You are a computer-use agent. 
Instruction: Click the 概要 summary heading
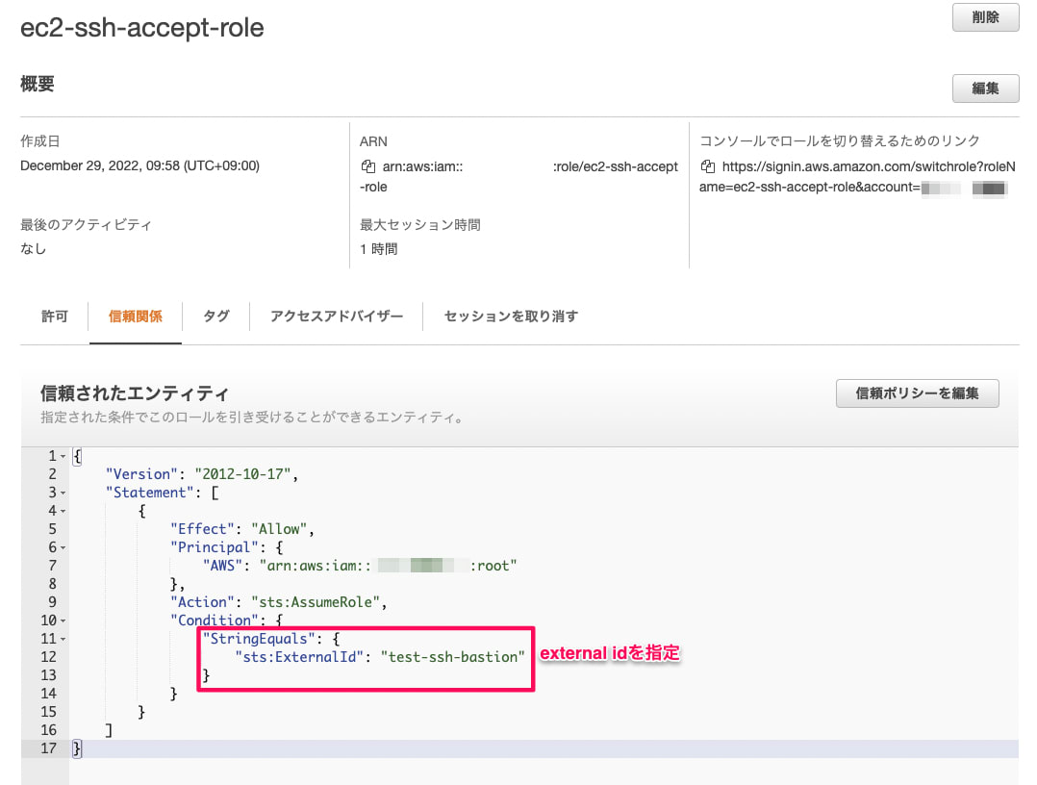click(37, 84)
